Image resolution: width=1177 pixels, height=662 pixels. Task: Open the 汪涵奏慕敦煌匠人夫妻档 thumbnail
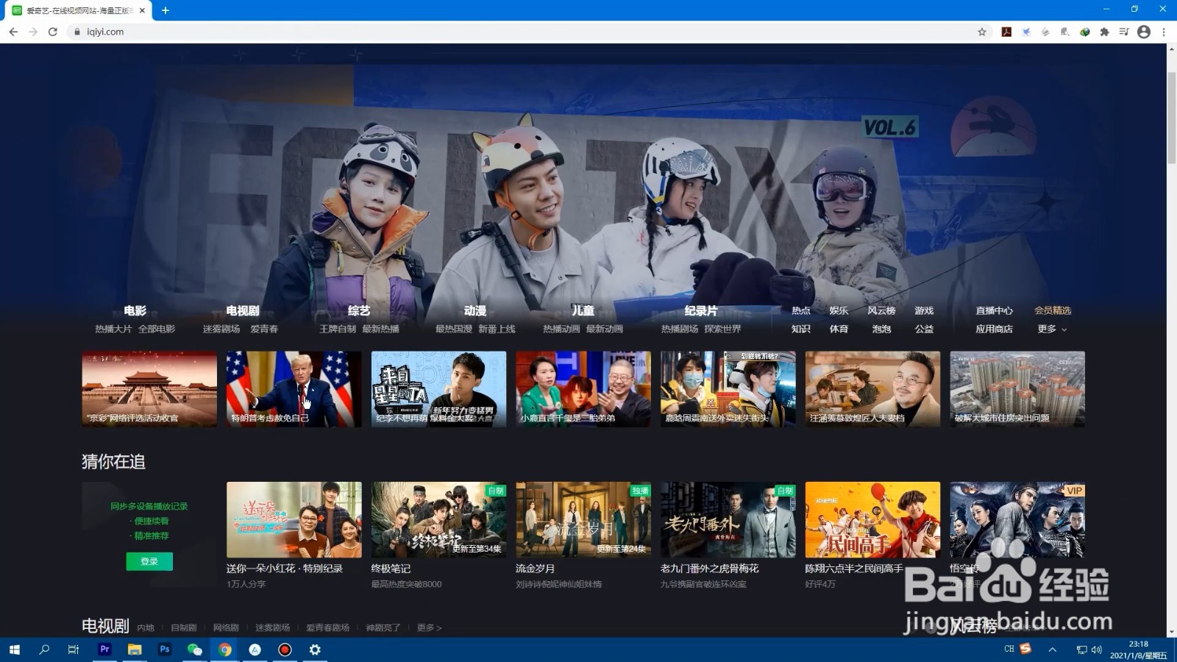(x=872, y=389)
